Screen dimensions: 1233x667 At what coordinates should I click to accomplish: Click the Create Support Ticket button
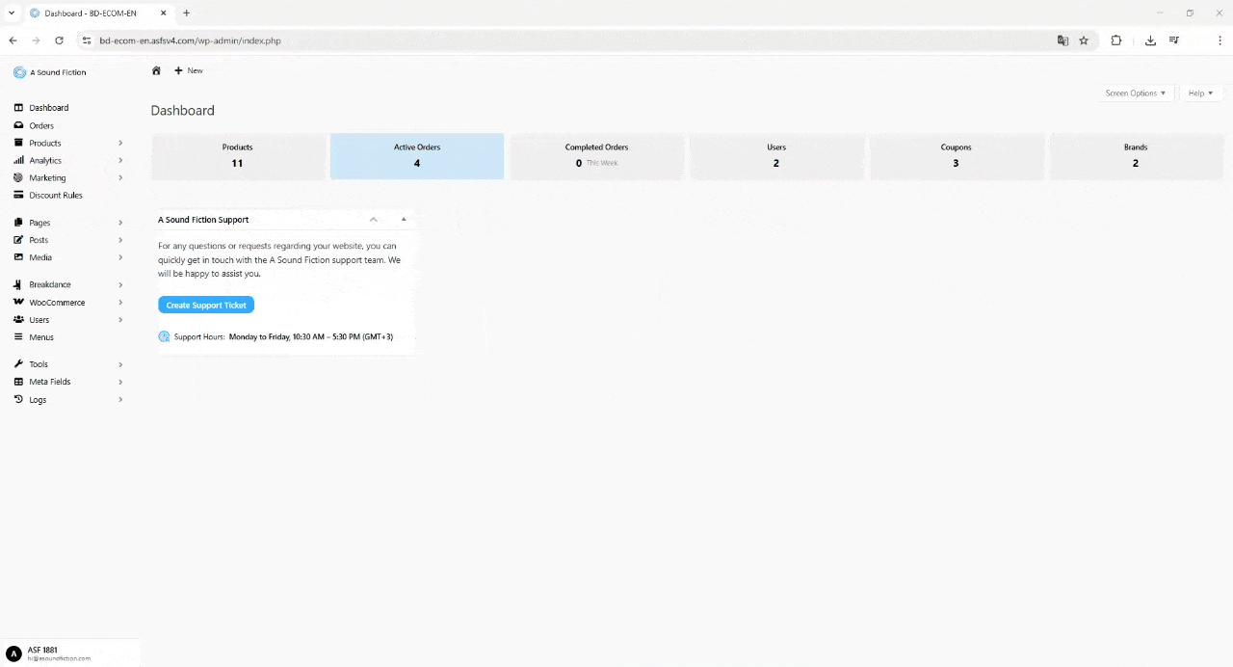205,305
